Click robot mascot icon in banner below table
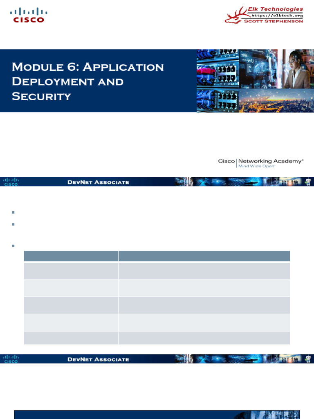 click(307, 359)
